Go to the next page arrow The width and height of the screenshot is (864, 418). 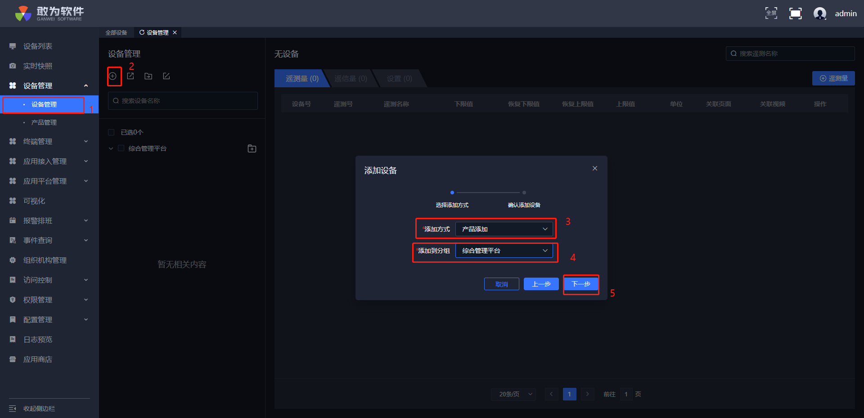click(588, 394)
